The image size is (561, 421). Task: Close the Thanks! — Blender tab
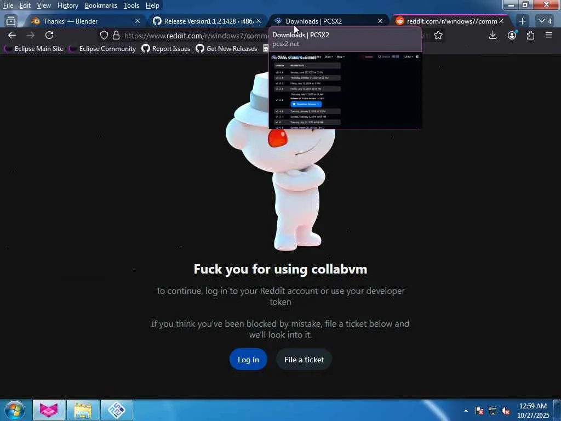point(138,21)
